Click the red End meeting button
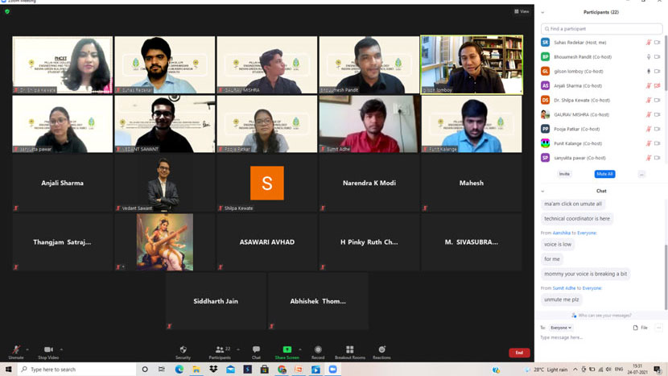The image size is (668, 376). click(519, 353)
